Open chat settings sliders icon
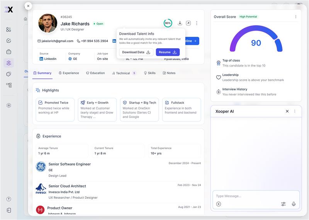 284,204
